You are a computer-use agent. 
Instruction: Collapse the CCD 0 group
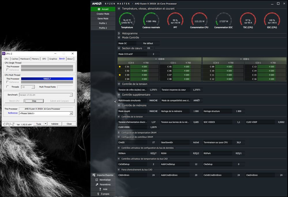coord(156,59)
